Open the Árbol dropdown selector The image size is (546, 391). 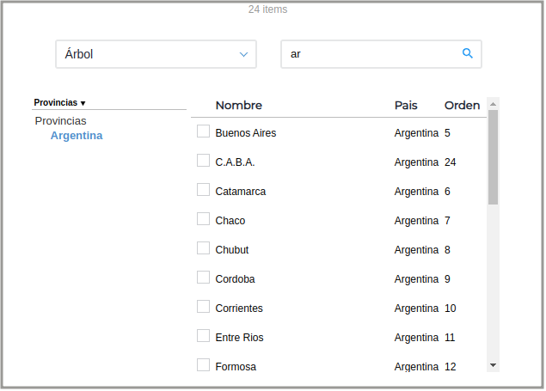click(156, 54)
